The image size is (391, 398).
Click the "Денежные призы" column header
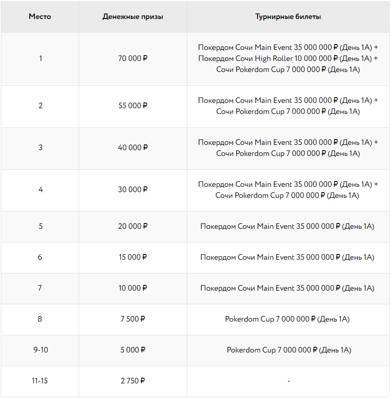coord(133,17)
